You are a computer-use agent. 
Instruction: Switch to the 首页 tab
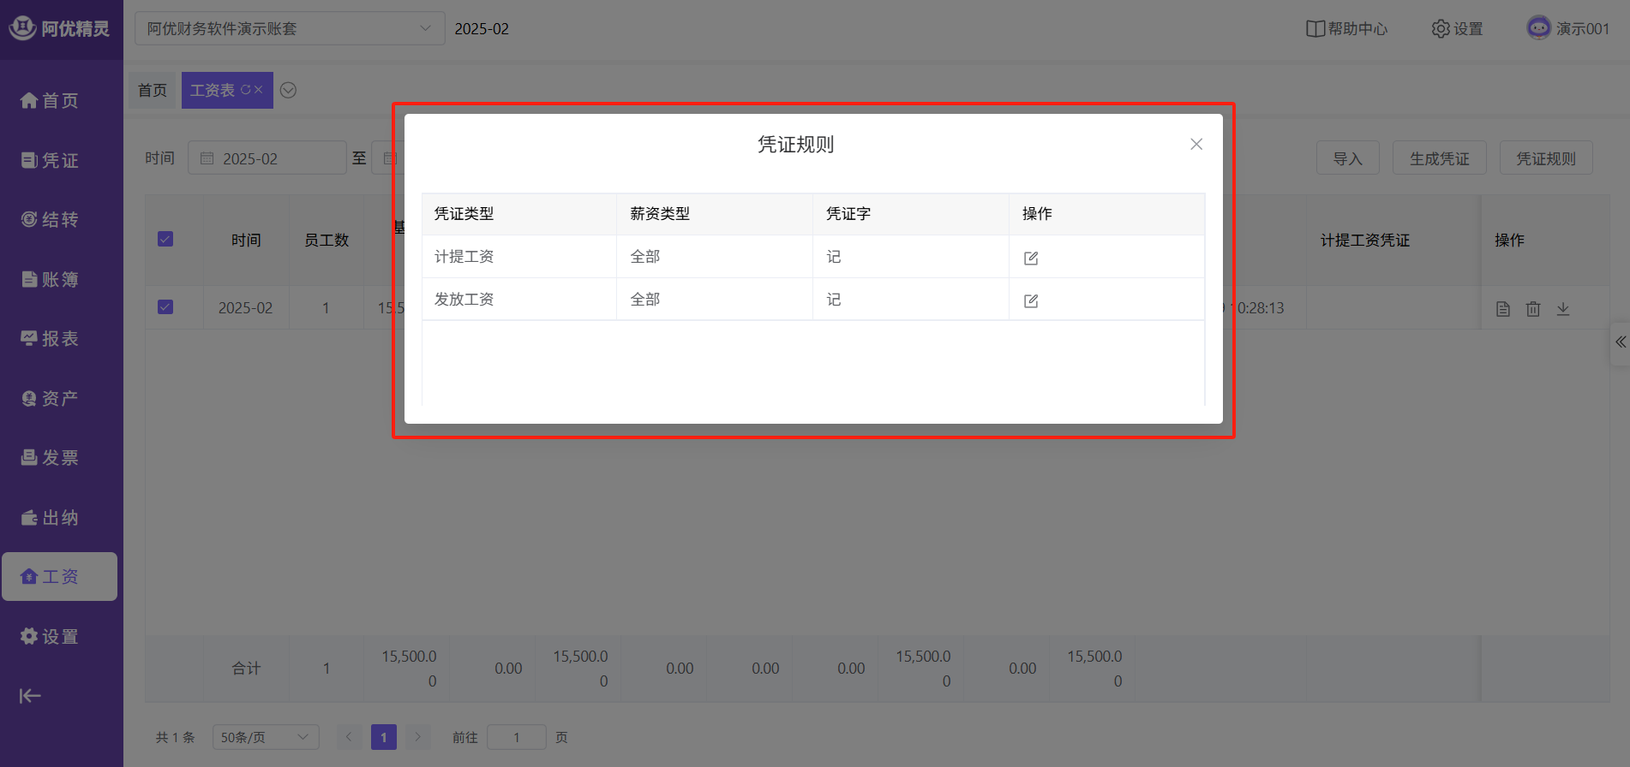(x=153, y=91)
